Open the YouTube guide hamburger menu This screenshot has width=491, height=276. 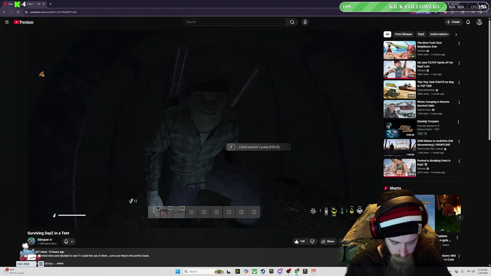[7, 22]
